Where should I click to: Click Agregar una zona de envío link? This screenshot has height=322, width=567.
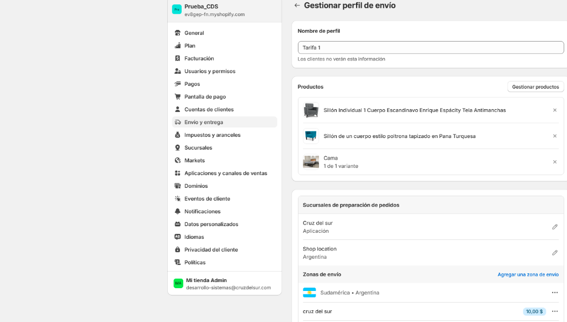pos(528,275)
